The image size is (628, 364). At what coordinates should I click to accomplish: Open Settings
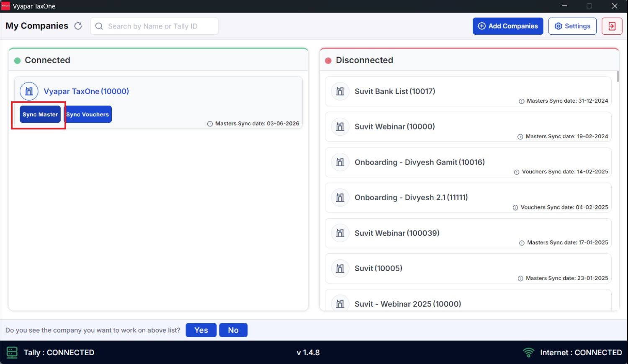pos(572,26)
